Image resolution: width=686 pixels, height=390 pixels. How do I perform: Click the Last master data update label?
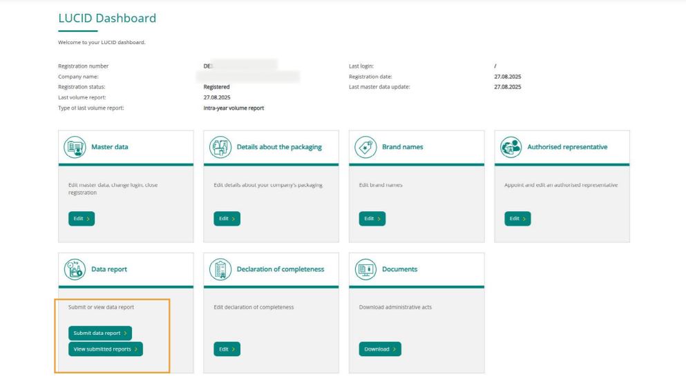pos(379,87)
